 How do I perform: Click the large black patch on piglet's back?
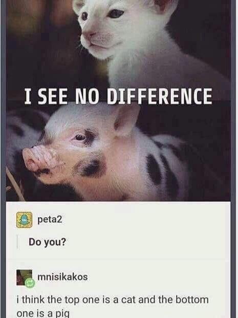tap(155, 169)
